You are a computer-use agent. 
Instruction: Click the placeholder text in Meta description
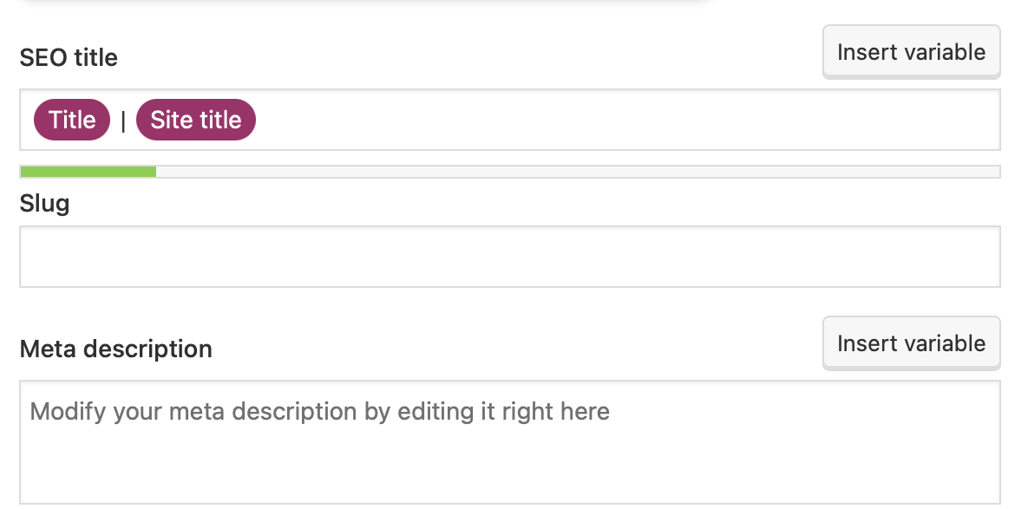pos(319,411)
